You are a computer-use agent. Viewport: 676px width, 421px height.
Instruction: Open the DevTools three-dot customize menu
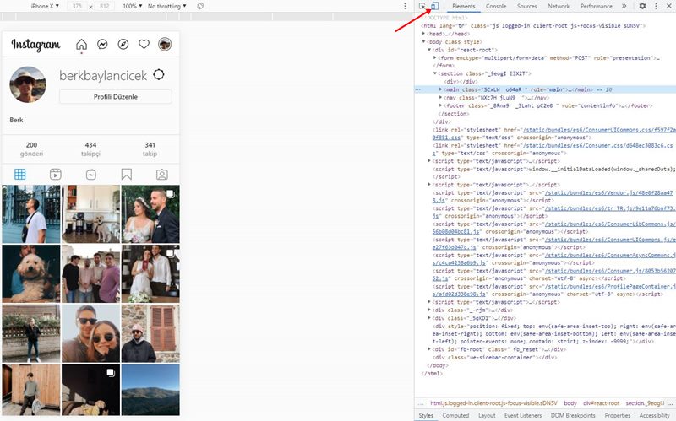coord(657,6)
